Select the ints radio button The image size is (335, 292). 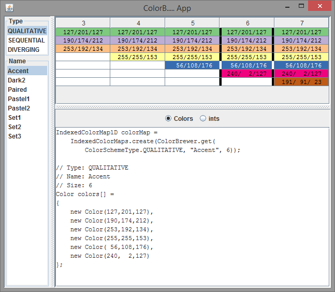point(210,118)
